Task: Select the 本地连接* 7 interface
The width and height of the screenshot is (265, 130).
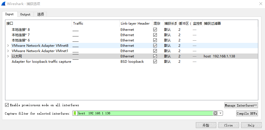Action: point(21,35)
